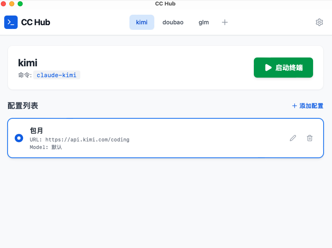Open the glm tab
Image resolution: width=332 pixels, height=248 pixels.
click(203, 22)
